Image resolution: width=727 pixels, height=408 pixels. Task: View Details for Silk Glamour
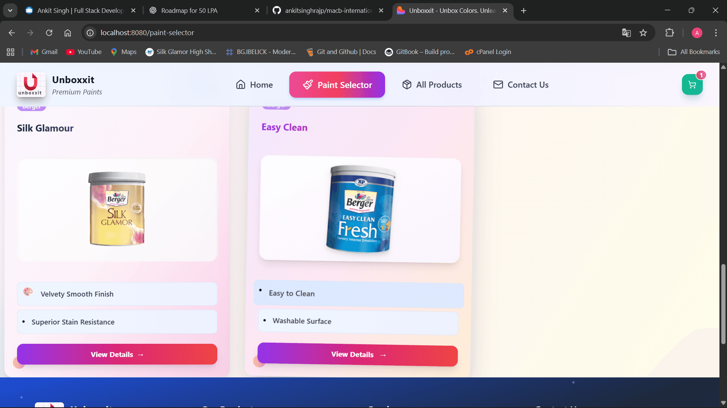[x=117, y=354]
